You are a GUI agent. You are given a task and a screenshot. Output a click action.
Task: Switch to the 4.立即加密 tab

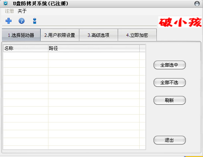pos(137,35)
